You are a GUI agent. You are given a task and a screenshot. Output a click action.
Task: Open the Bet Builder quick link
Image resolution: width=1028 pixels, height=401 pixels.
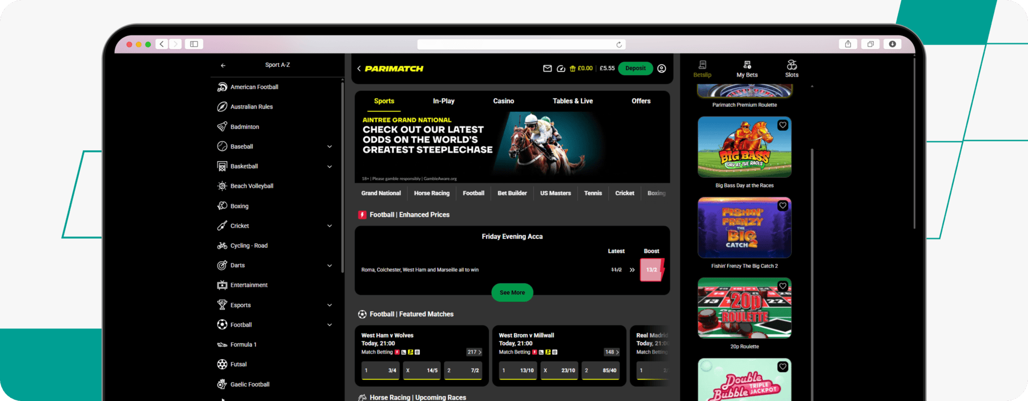coord(512,193)
